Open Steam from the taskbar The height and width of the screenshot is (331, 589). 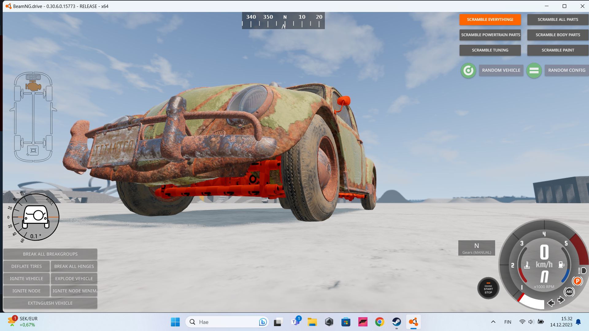[x=396, y=322]
